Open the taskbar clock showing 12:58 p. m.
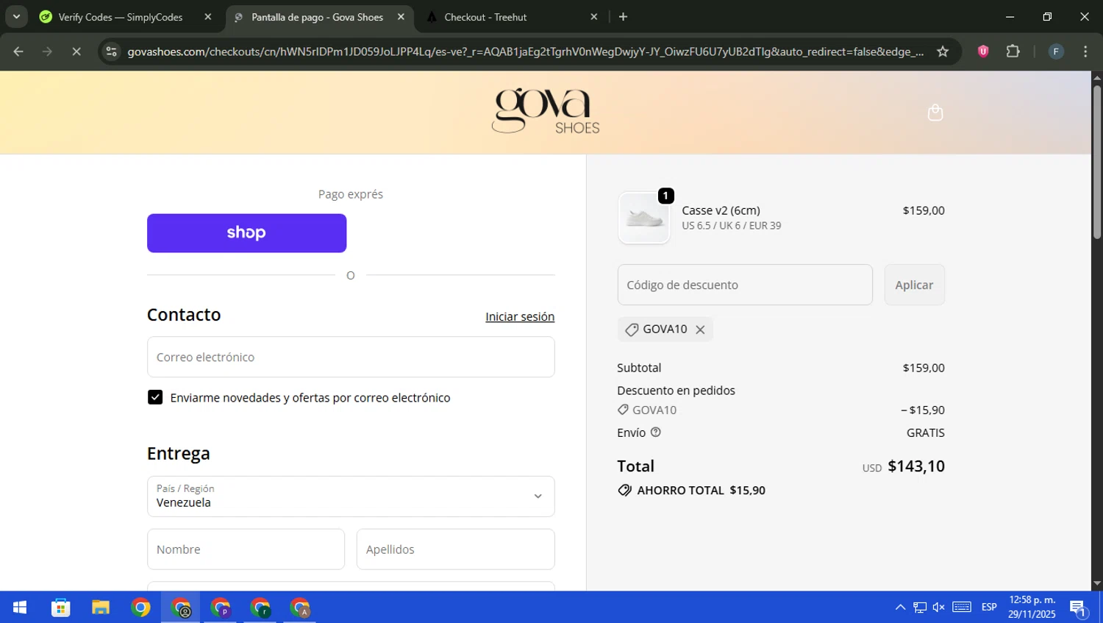This screenshot has width=1103, height=623. coord(1032,607)
